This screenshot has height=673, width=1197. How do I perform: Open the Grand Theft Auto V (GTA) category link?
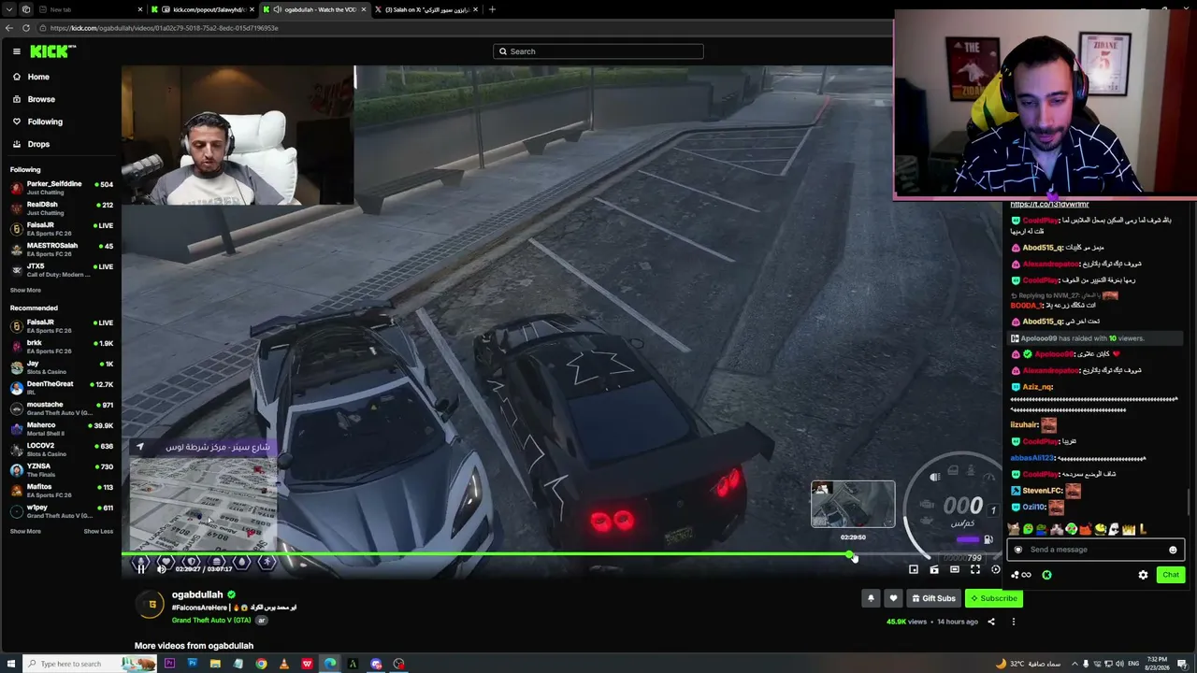[x=213, y=620]
